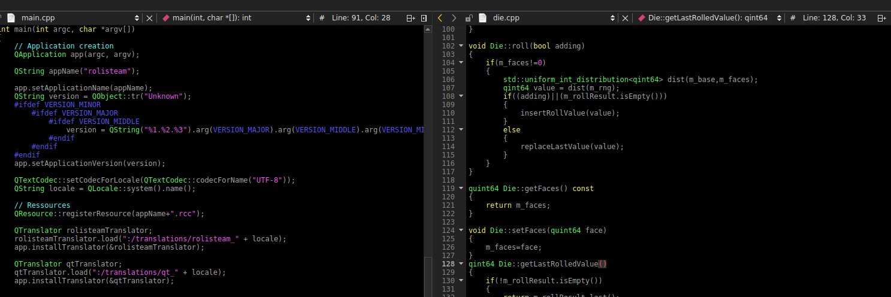
Task: Fold the if block at line 130
Action: point(461,281)
